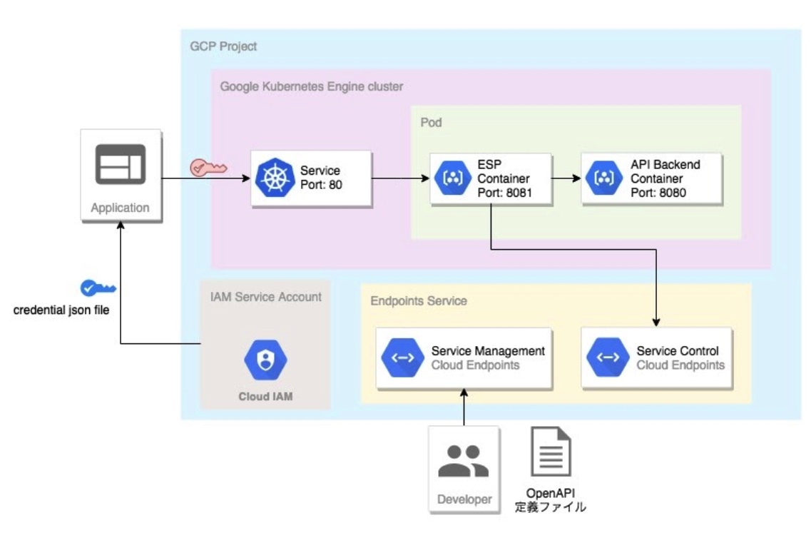Click the Service Port: 80 box
Screen dimensions: 811x538
(x=312, y=178)
